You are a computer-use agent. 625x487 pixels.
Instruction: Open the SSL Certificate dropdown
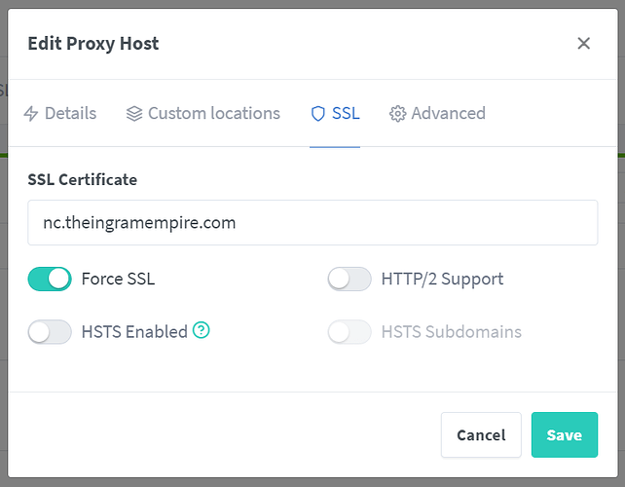312,223
